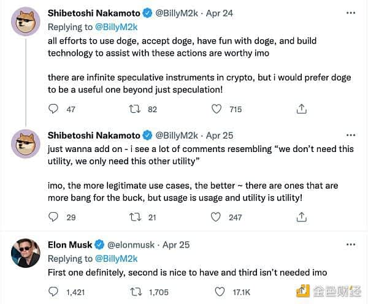Open more options on the Apr 25 Shibetoshi tweet
Image resolution: width=368 pixels, height=304 pixels.
tap(350, 135)
